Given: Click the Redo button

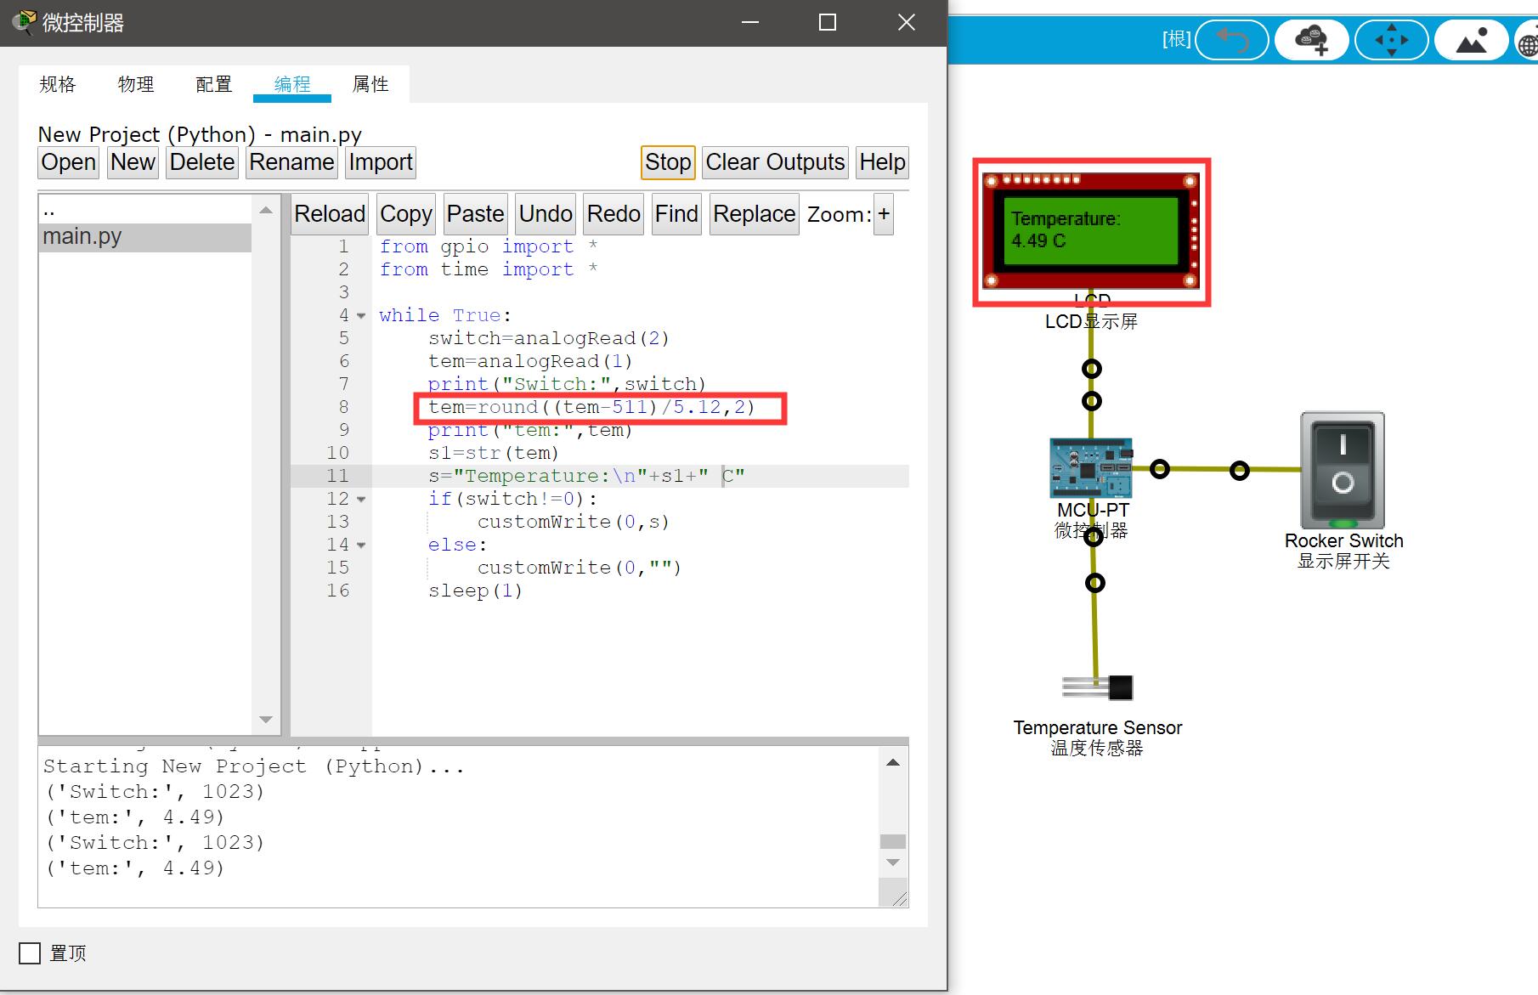Looking at the screenshot, I should tap(614, 214).
